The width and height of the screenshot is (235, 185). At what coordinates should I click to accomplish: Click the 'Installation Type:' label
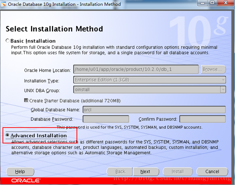click(42, 81)
